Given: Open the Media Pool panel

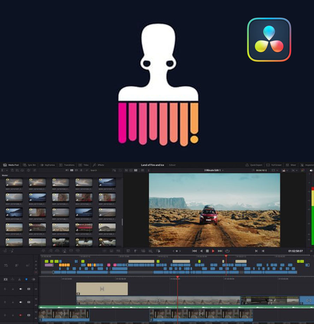Looking at the screenshot, I should 12,165.
